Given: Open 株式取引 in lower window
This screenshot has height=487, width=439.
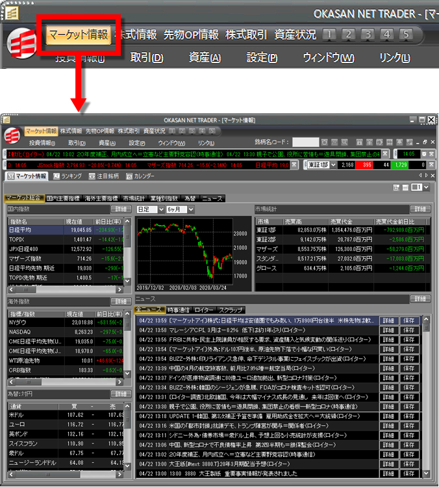Looking at the screenshot, I should pyautogui.click(x=129, y=131).
